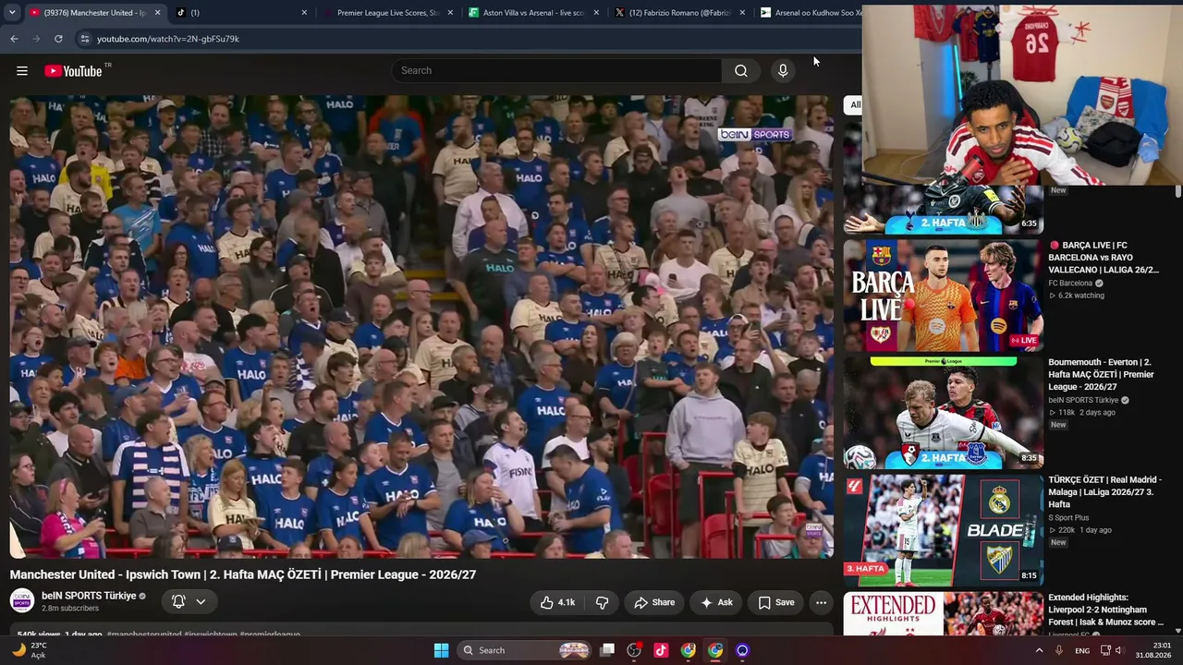This screenshot has width=1183, height=665.
Task: Select the All filter chip in recommendations
Action: pyautogui.click(x=853, y=104)
